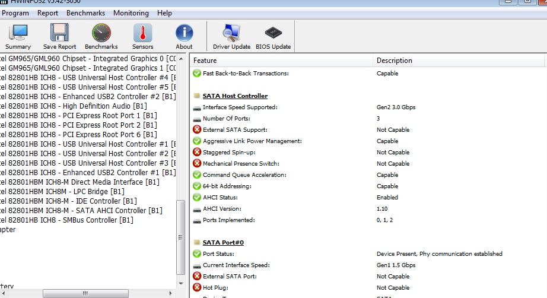Click drive icon beside Interface Speed Supported
Viewport: 547px width, 298px height.
tap(197, 108)
